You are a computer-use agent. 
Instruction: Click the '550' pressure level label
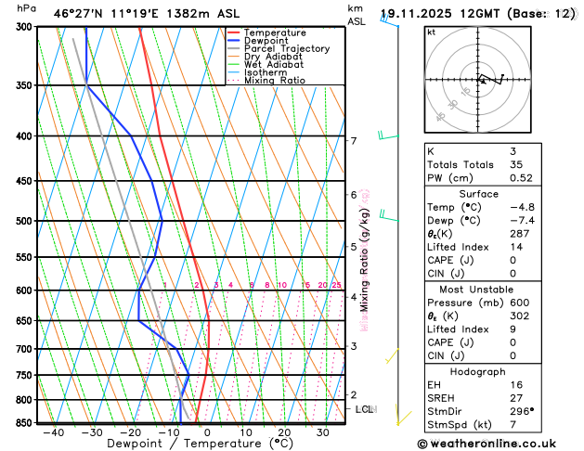pyautogui.click(x=26, y=257)
